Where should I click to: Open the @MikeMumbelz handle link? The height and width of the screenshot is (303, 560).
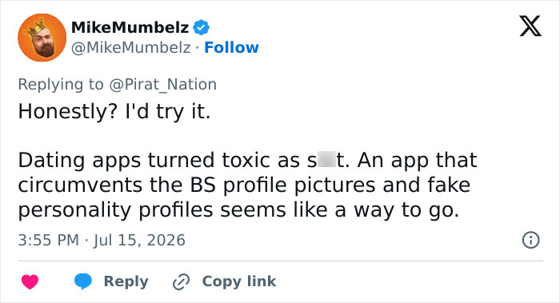130,47
